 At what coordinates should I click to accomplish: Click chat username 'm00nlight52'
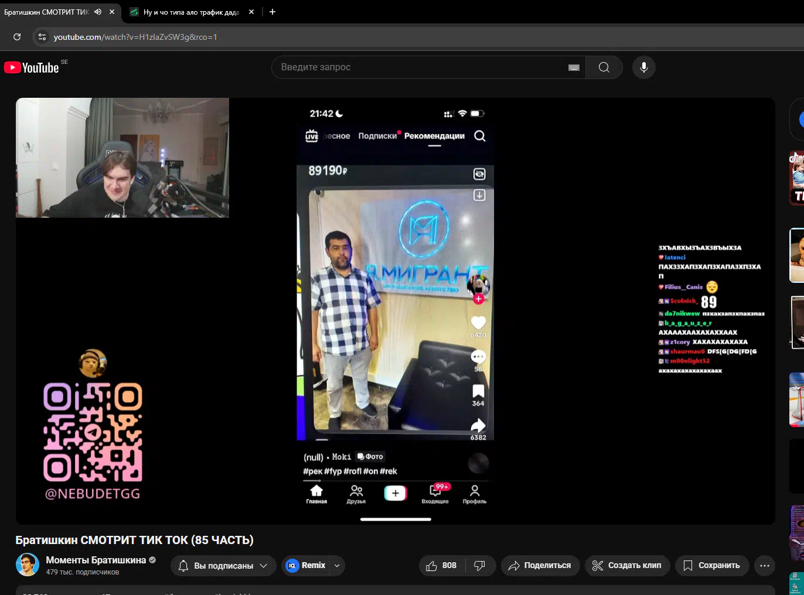click(x=690, y=361)
